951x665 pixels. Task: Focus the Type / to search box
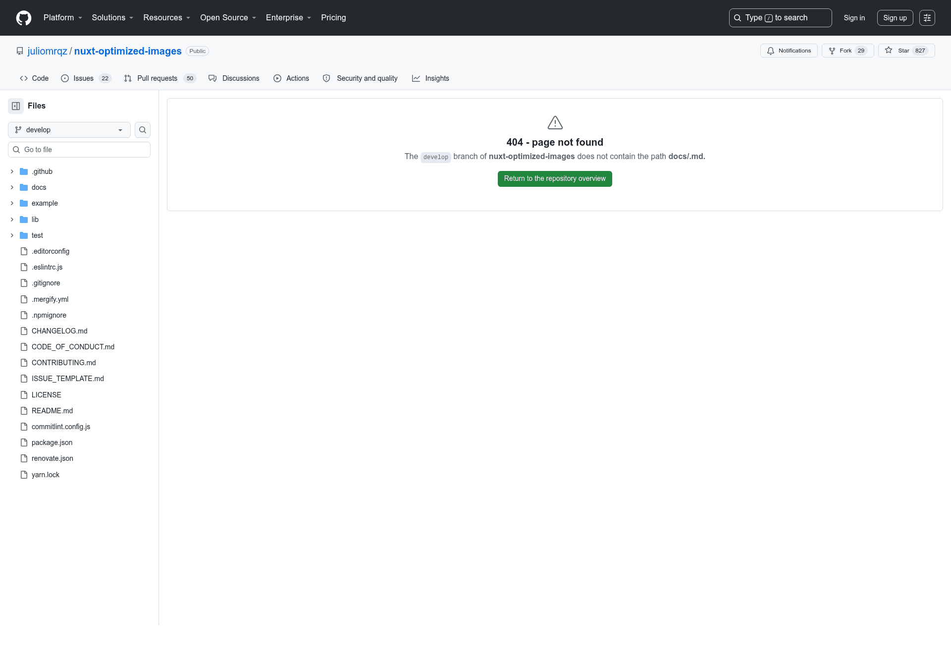pos(780,18)
